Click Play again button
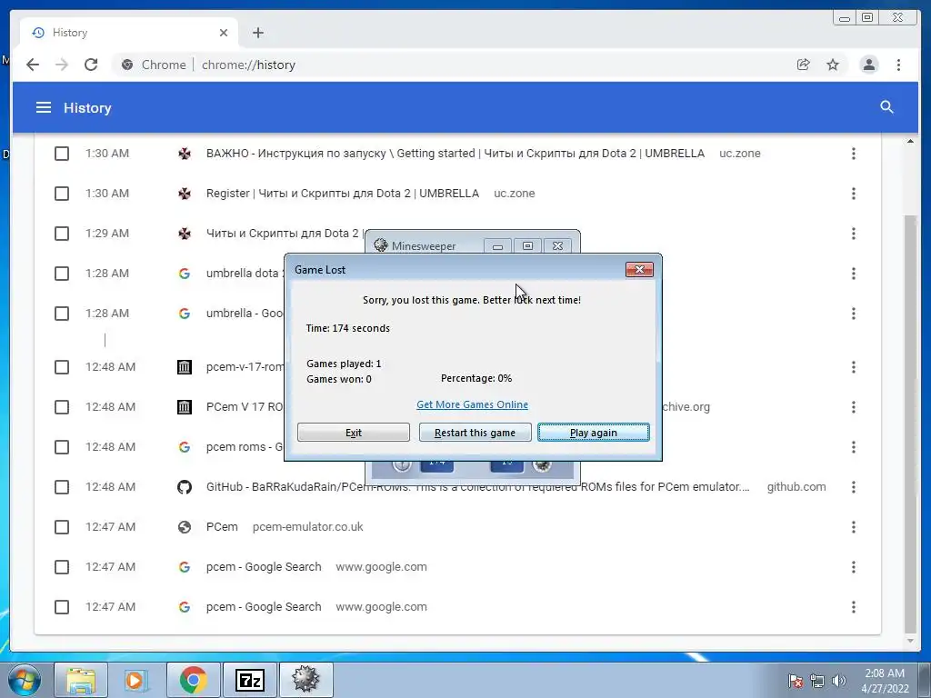Viewport: 931px width, 698px height. (x=593, y=433)
